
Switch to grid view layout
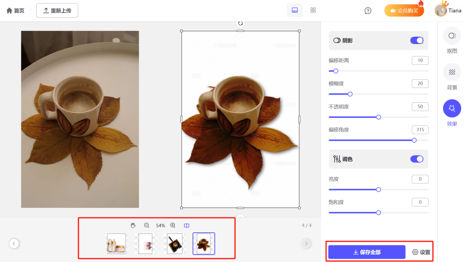(313, 10)
